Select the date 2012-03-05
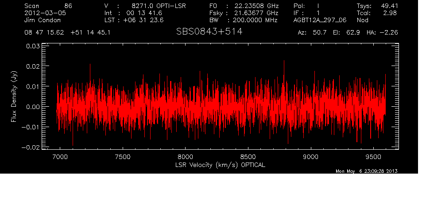Viewport: 426px width, 217px height. pos(45,13)
